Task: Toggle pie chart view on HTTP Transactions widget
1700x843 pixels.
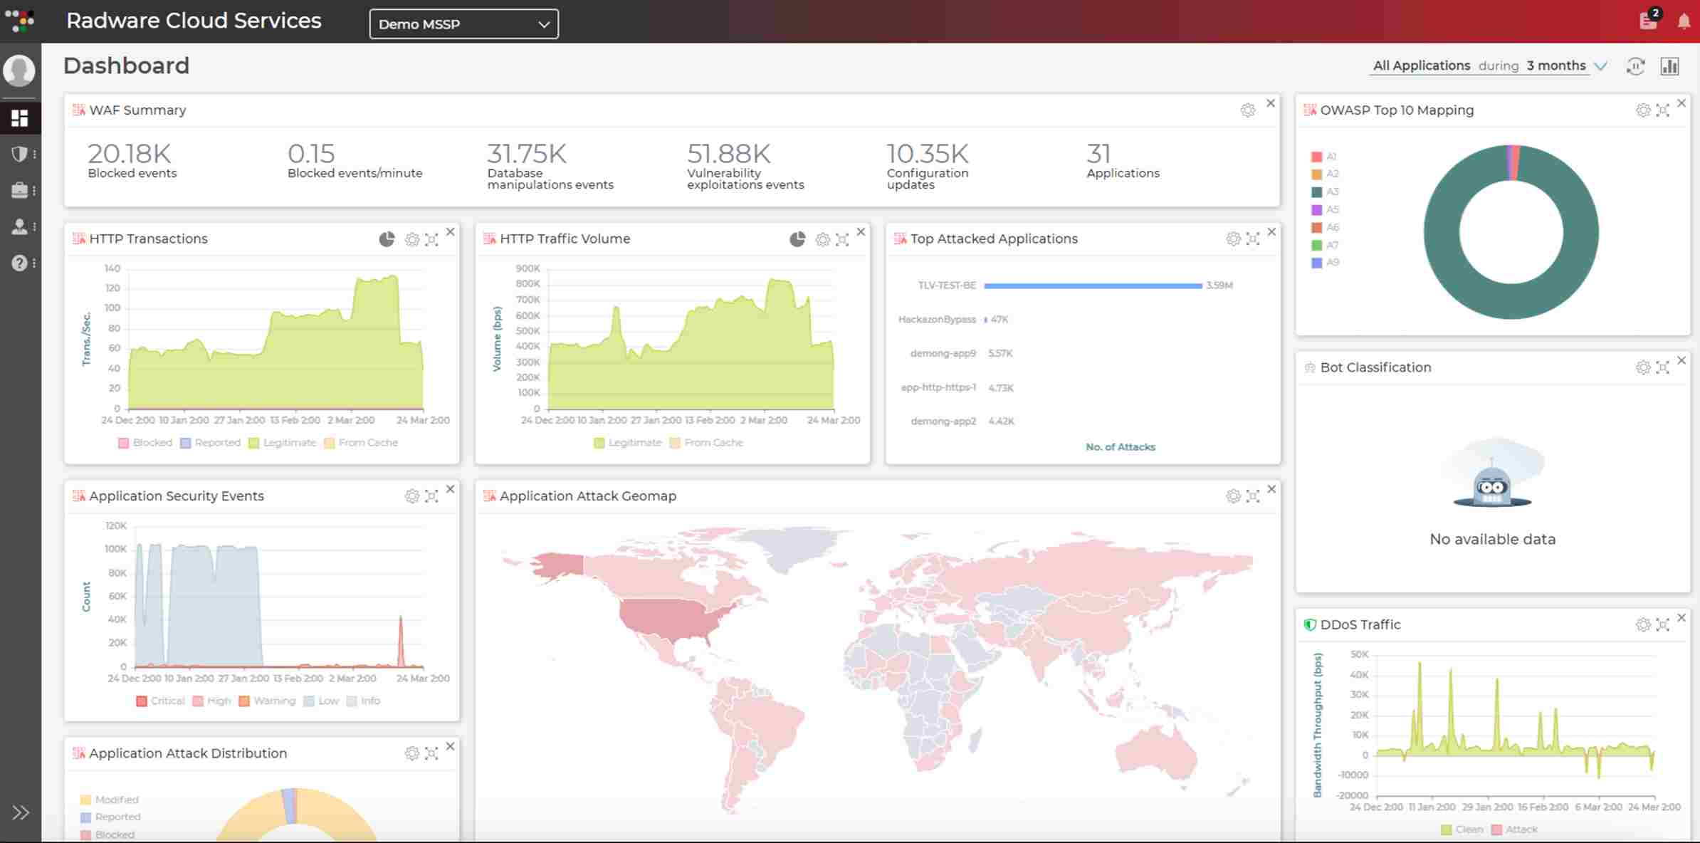Action: (x=387, y=239)
